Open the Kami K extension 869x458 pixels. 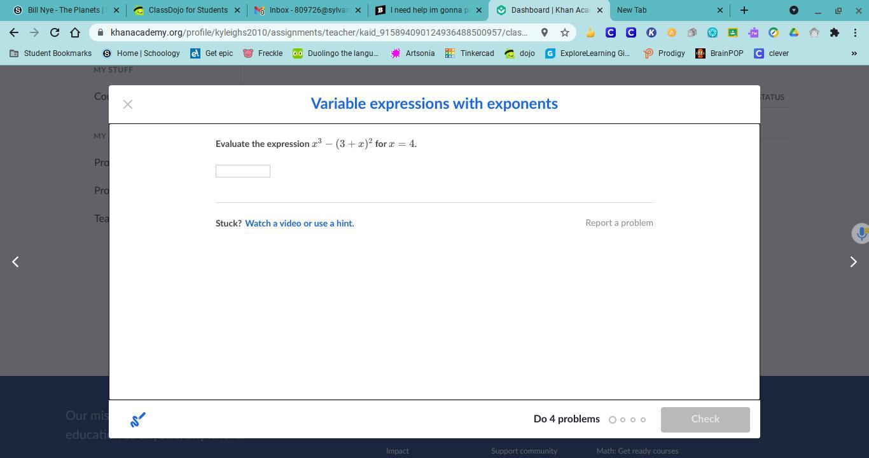click(x=651, y=32)
